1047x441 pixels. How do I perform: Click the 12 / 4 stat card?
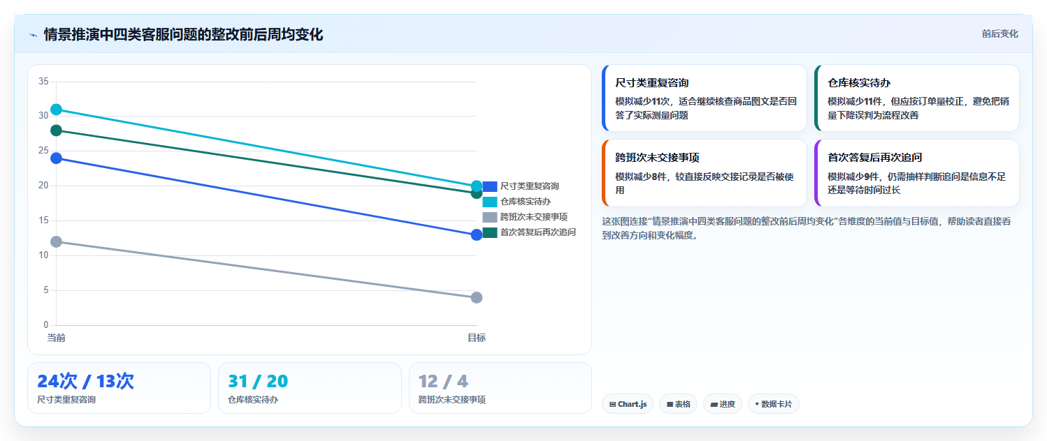click(500, 388)
